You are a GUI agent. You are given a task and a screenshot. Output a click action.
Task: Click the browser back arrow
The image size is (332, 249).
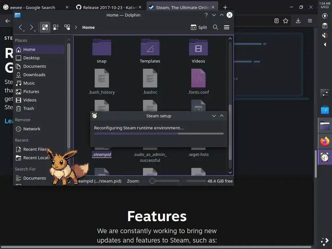click(x=8, y=21)
